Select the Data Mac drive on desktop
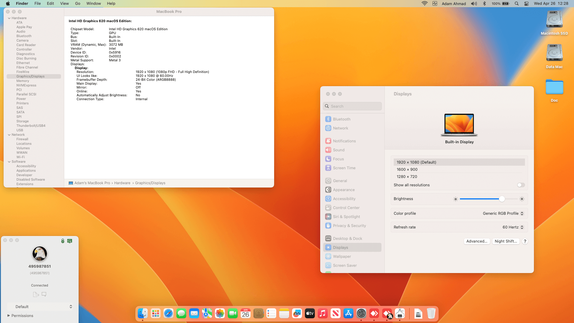Viewport: 574px width, 323px height. (x=554, y=57)
